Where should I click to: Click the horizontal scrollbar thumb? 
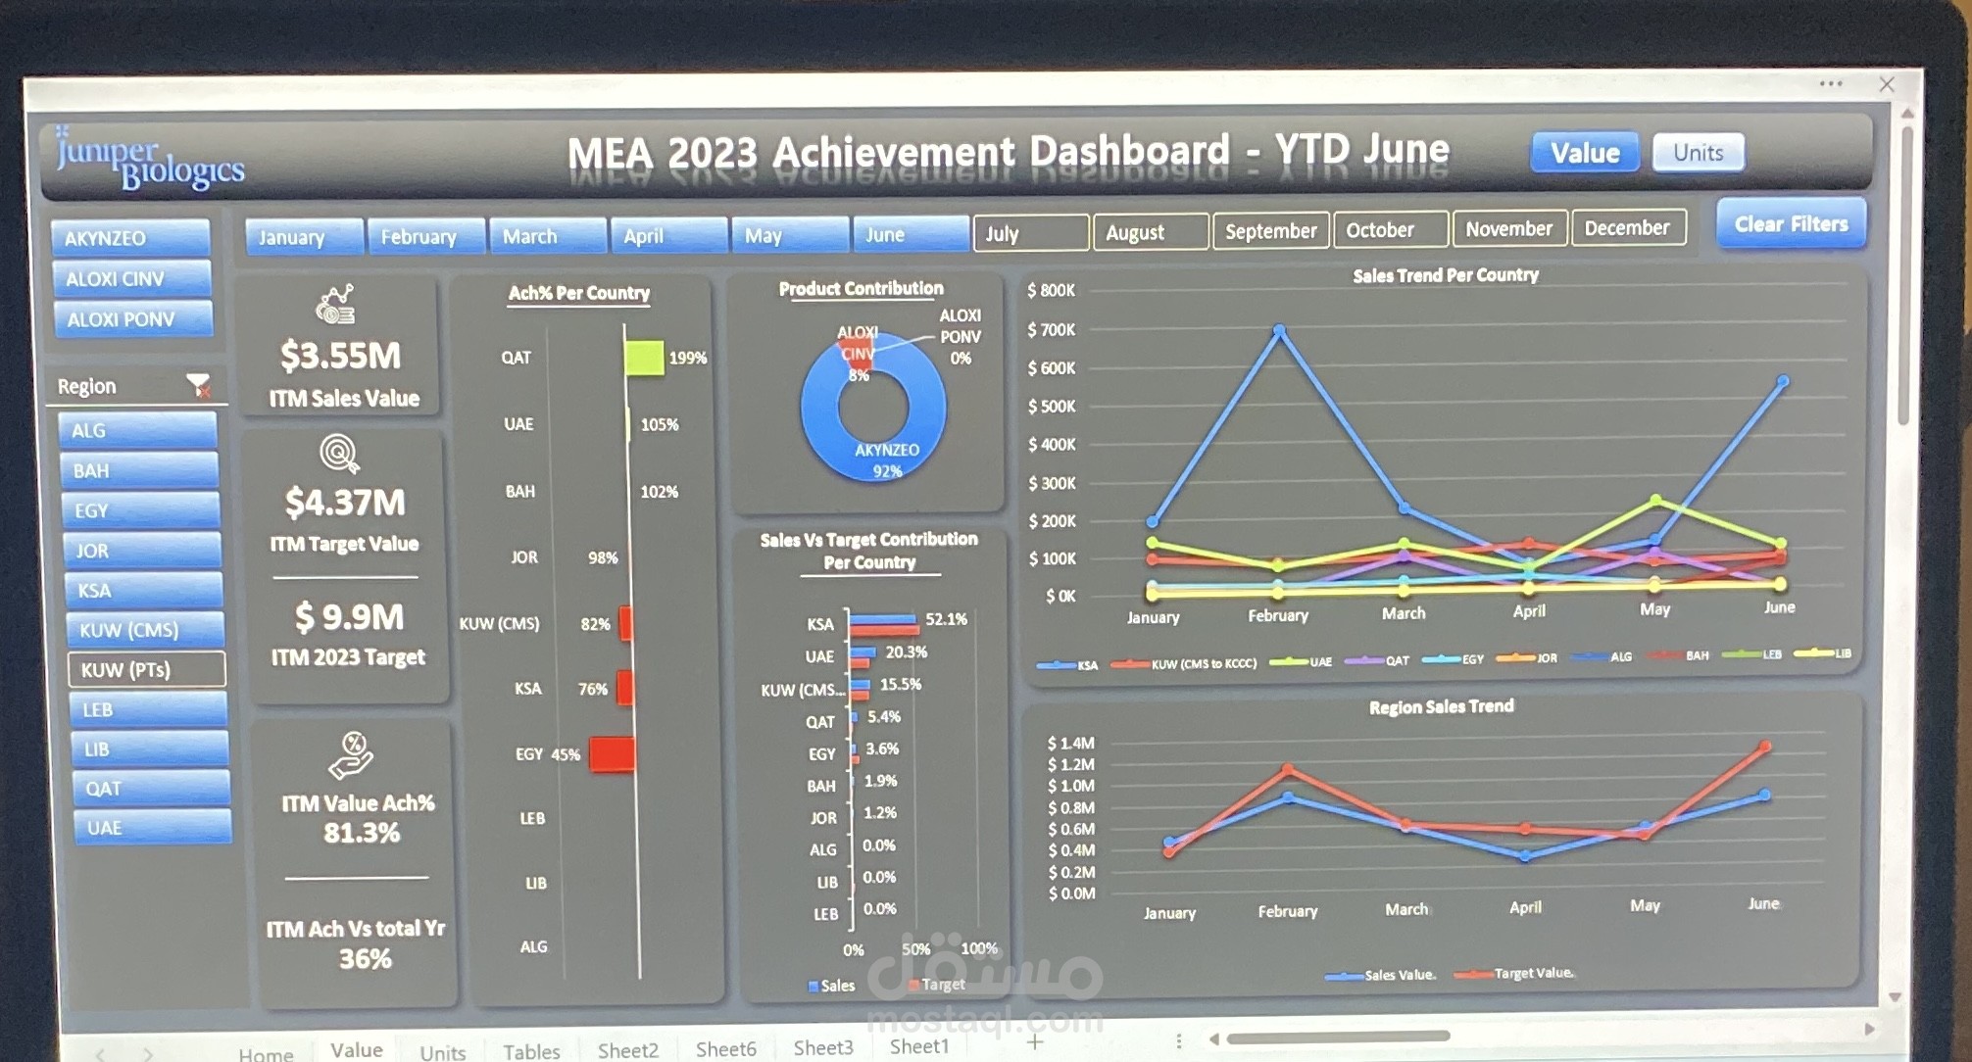pyautogui.click(x=1338, y=1037)
